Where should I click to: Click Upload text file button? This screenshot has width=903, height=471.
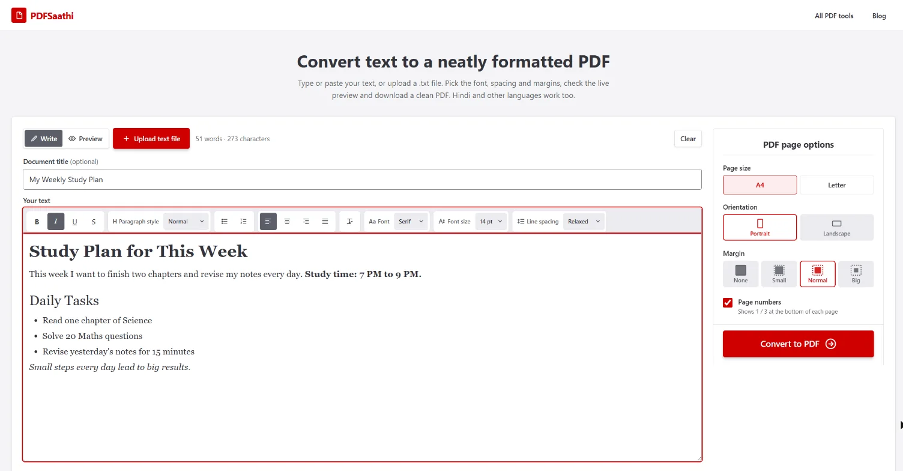(151, 139)
